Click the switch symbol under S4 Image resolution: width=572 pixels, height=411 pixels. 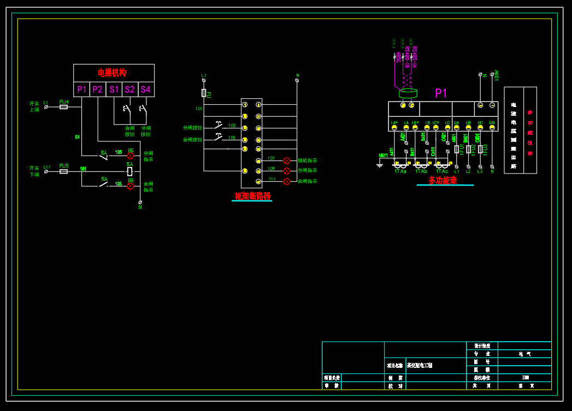pos(143,109)
